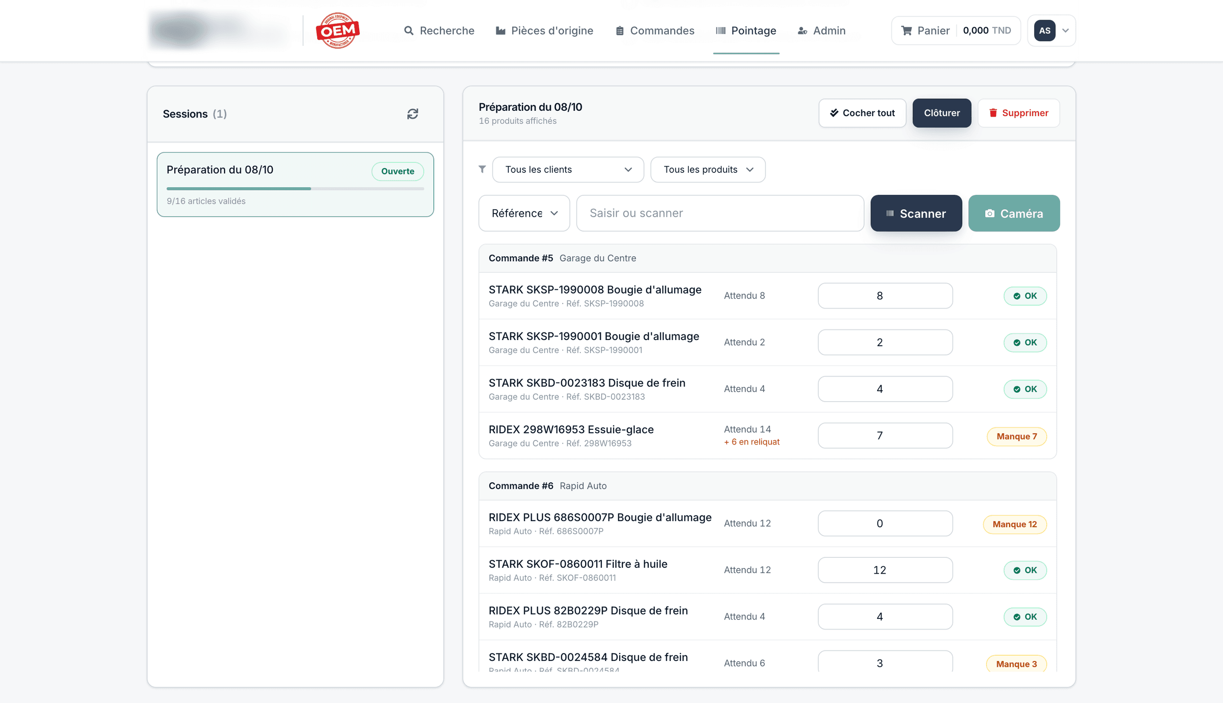Open the Tous les clients dropdown
This screenshot has height=703, width=1223.
tap(568, 170)
